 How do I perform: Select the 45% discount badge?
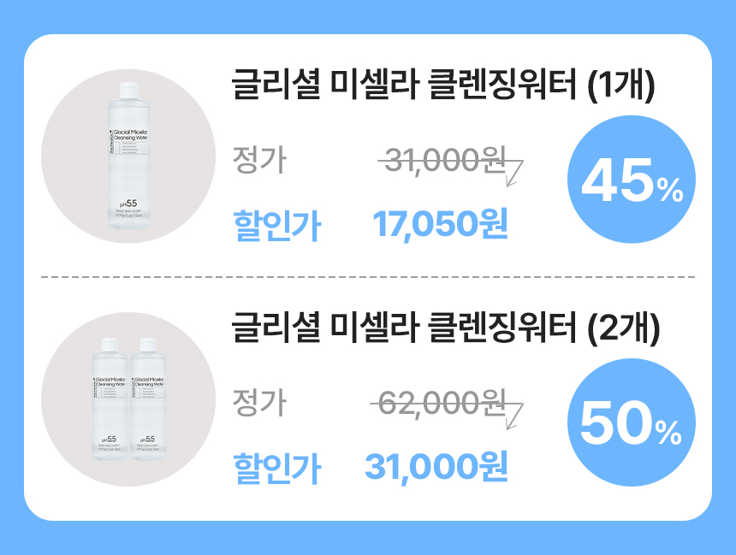click(x=631, y=181)
